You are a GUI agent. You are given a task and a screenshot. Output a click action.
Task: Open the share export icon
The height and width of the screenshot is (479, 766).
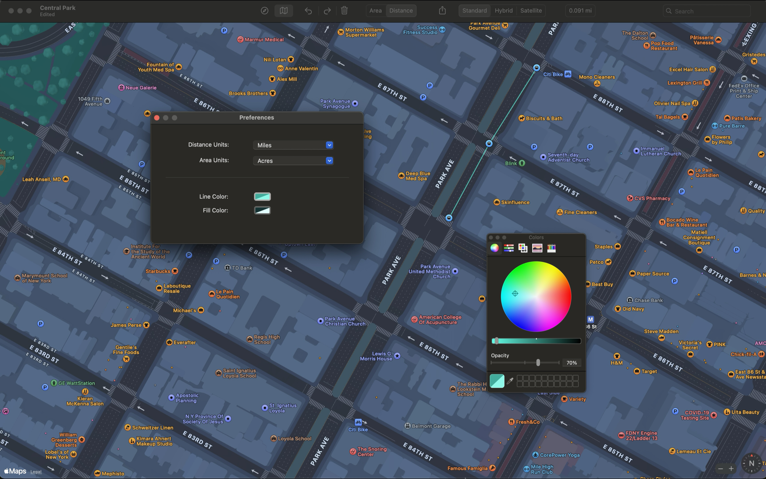pos(442,10)
